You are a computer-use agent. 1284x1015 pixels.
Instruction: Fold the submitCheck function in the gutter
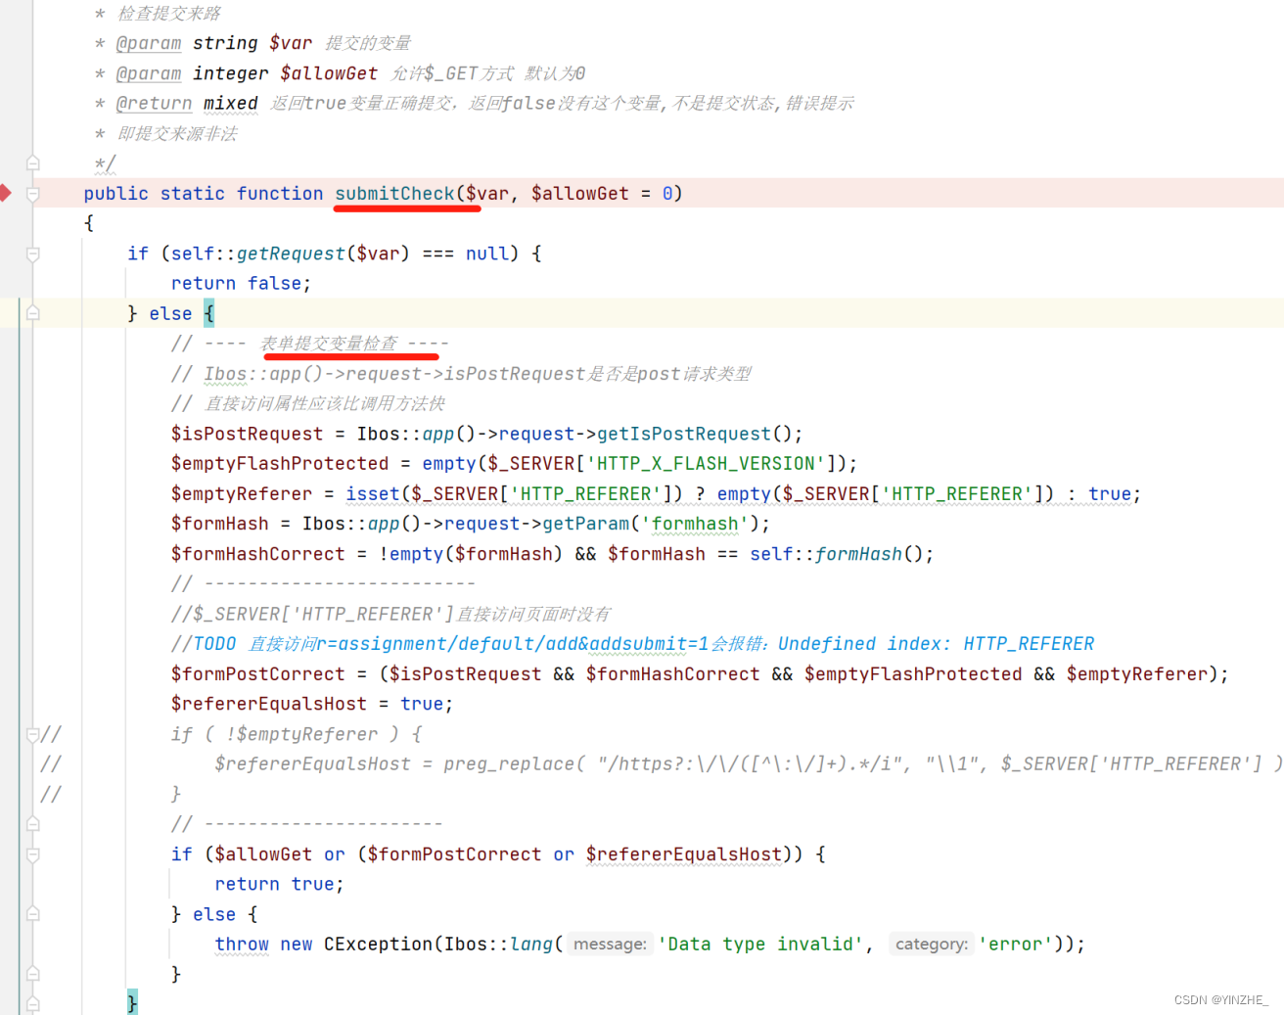tap(32, 194)
